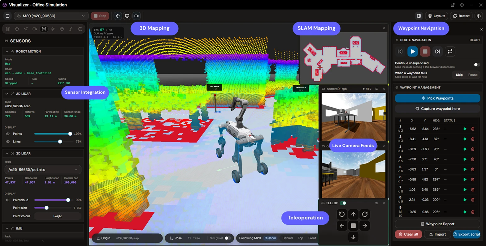Click the monitor icon in the top toolbar
486x246 pixels.
coord(127,16)
